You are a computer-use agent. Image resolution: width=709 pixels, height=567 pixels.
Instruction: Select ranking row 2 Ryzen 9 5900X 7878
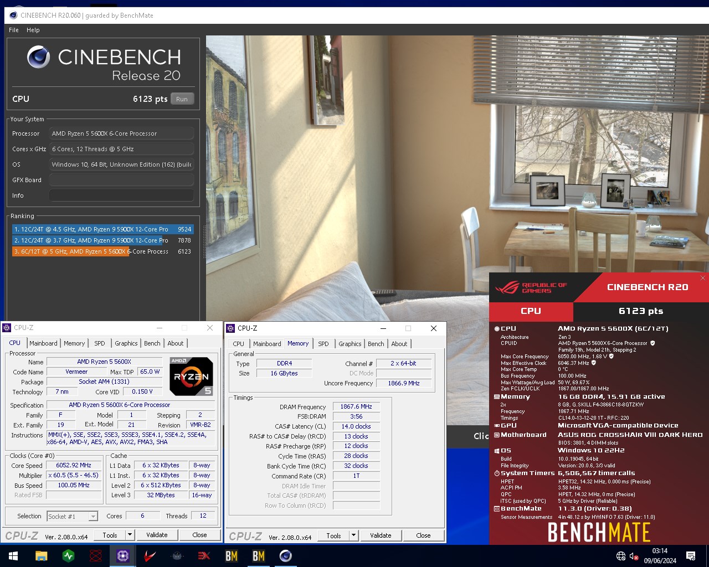(102, 240)
